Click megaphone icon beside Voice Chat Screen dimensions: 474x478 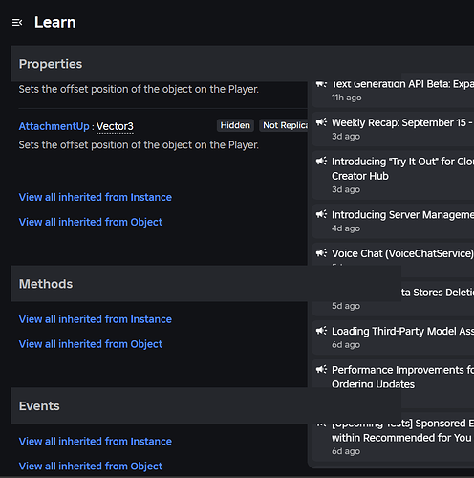321,253
